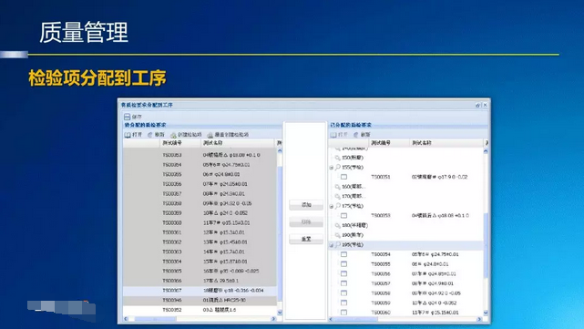The width and height of the screenshot is (584, 329).
Task: Click the 添加 add button
Action: point(306,205)
